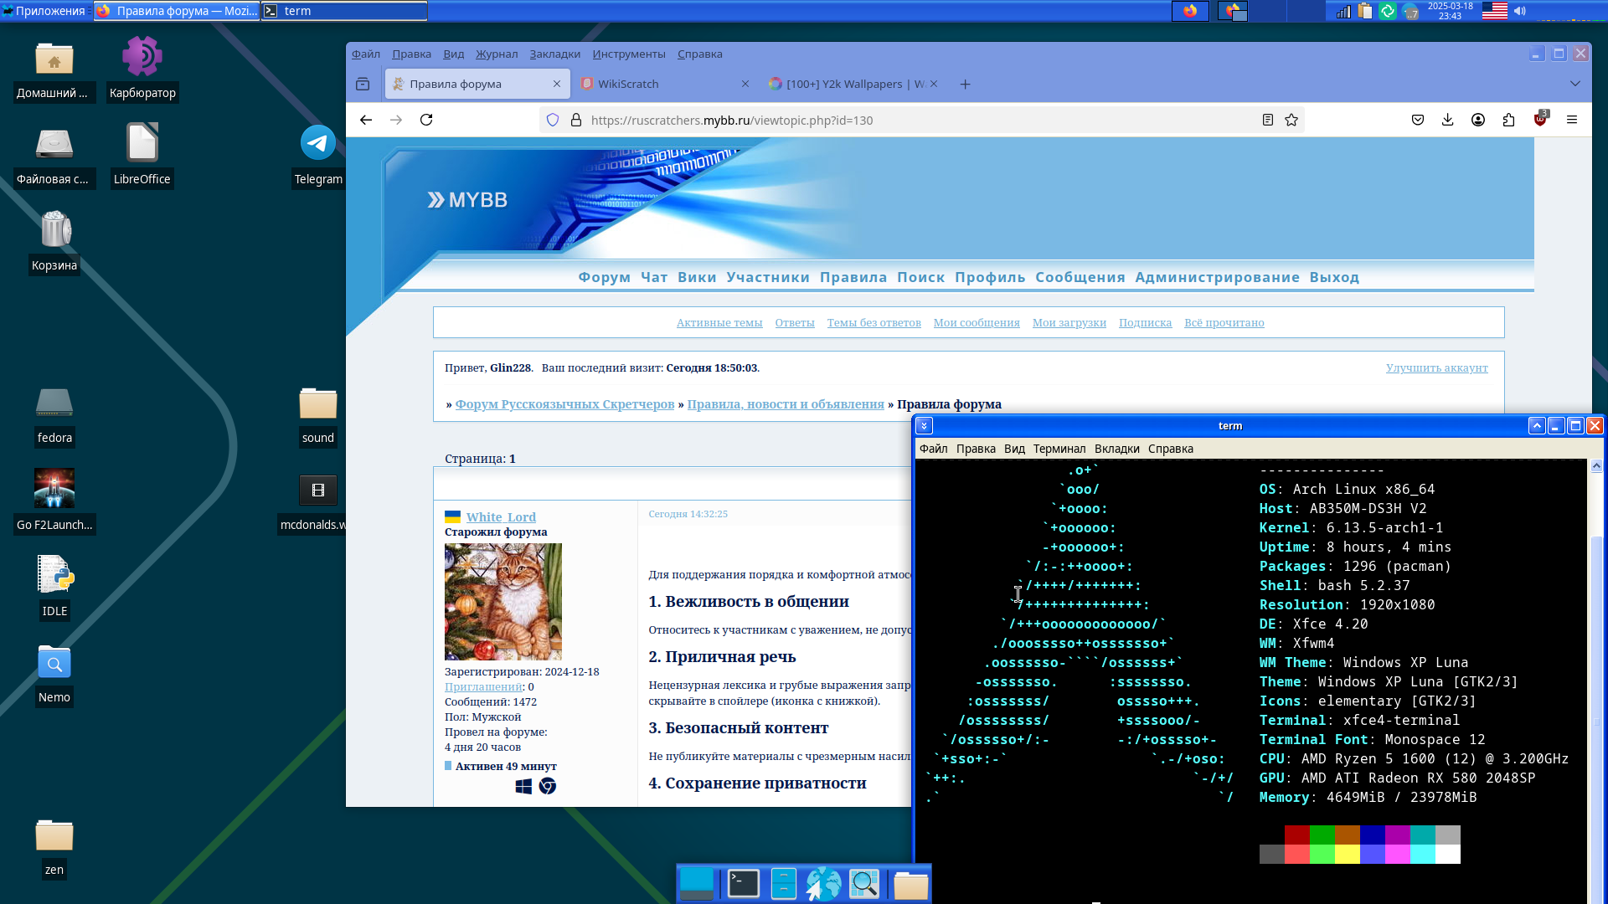Screen dimensions: 1608x904
Task: Toggle volume via the speaker tray icon
Action: click(1520, 11)
